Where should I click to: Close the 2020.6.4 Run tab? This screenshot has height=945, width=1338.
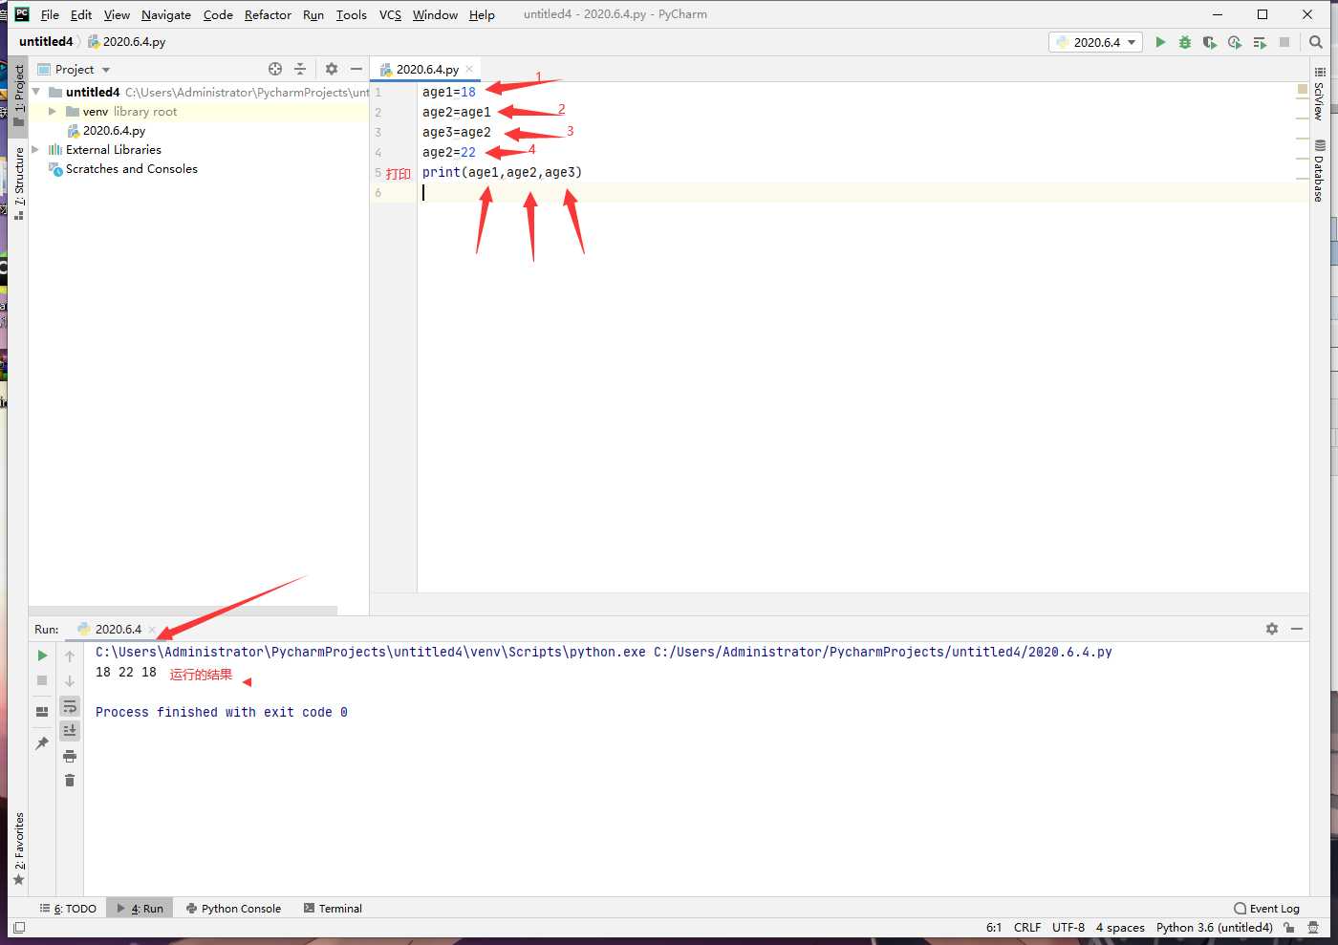[152, 629]
